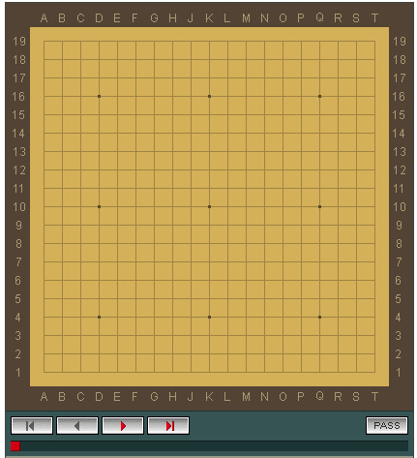Viewport: 417px width, 458px height.
Task: Place a stone on T1 corner intersection
Action: click(374, 372)
